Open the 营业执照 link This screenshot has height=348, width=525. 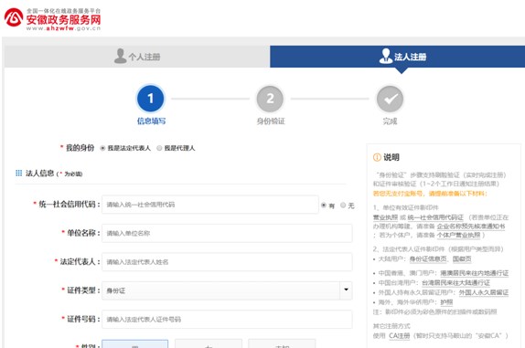pos(385,217)
